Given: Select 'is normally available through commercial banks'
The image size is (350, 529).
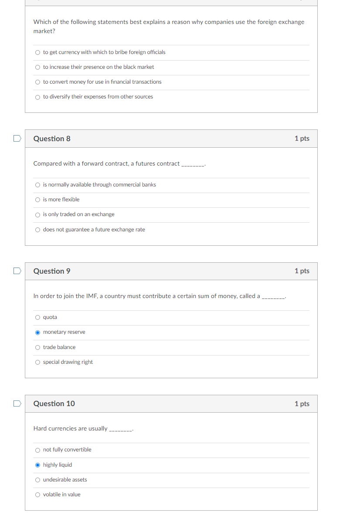Looking at the screenshot, I should click(x=38, y=185).
